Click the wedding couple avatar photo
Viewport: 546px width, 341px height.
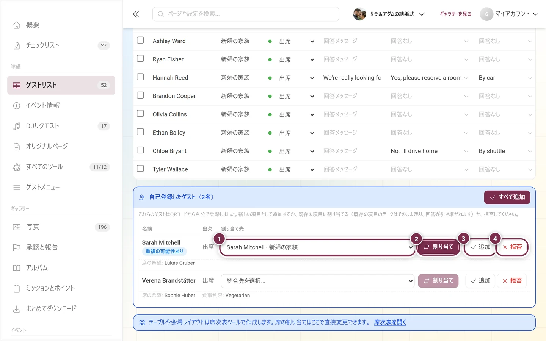point(359,14)
